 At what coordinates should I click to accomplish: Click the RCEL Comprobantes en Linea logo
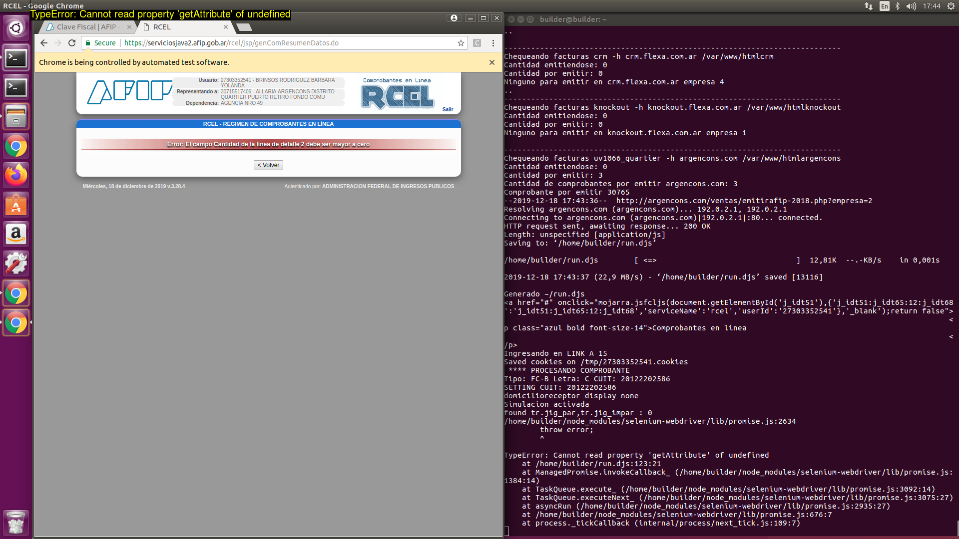(398, 94)
